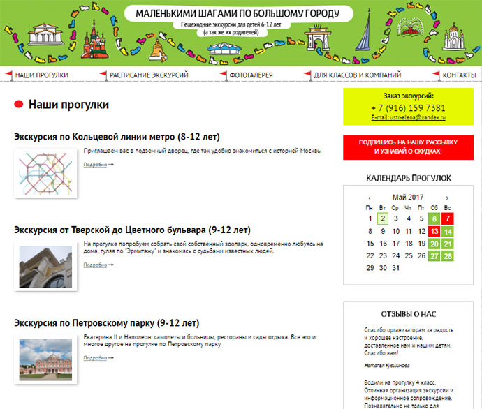Click the Май 2017 month label
Image resolution: width=482 pixels, height=409 pixels.
(408, 198)
